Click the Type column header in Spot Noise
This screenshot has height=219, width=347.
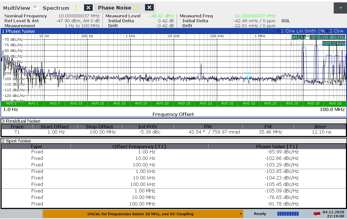(x=36, y=147)
